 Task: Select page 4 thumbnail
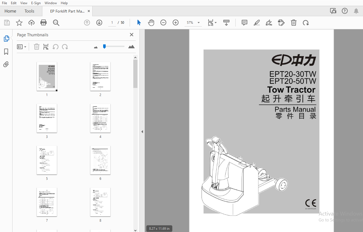(x=100, y=118)
